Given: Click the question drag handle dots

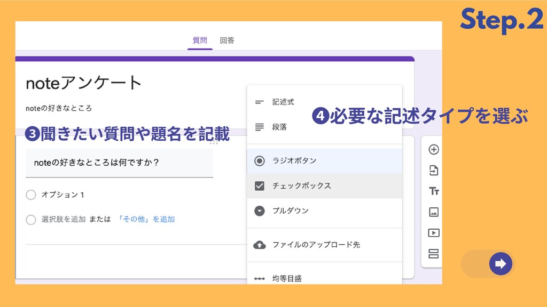Looking at the screenshot, I should coord(214,142).
